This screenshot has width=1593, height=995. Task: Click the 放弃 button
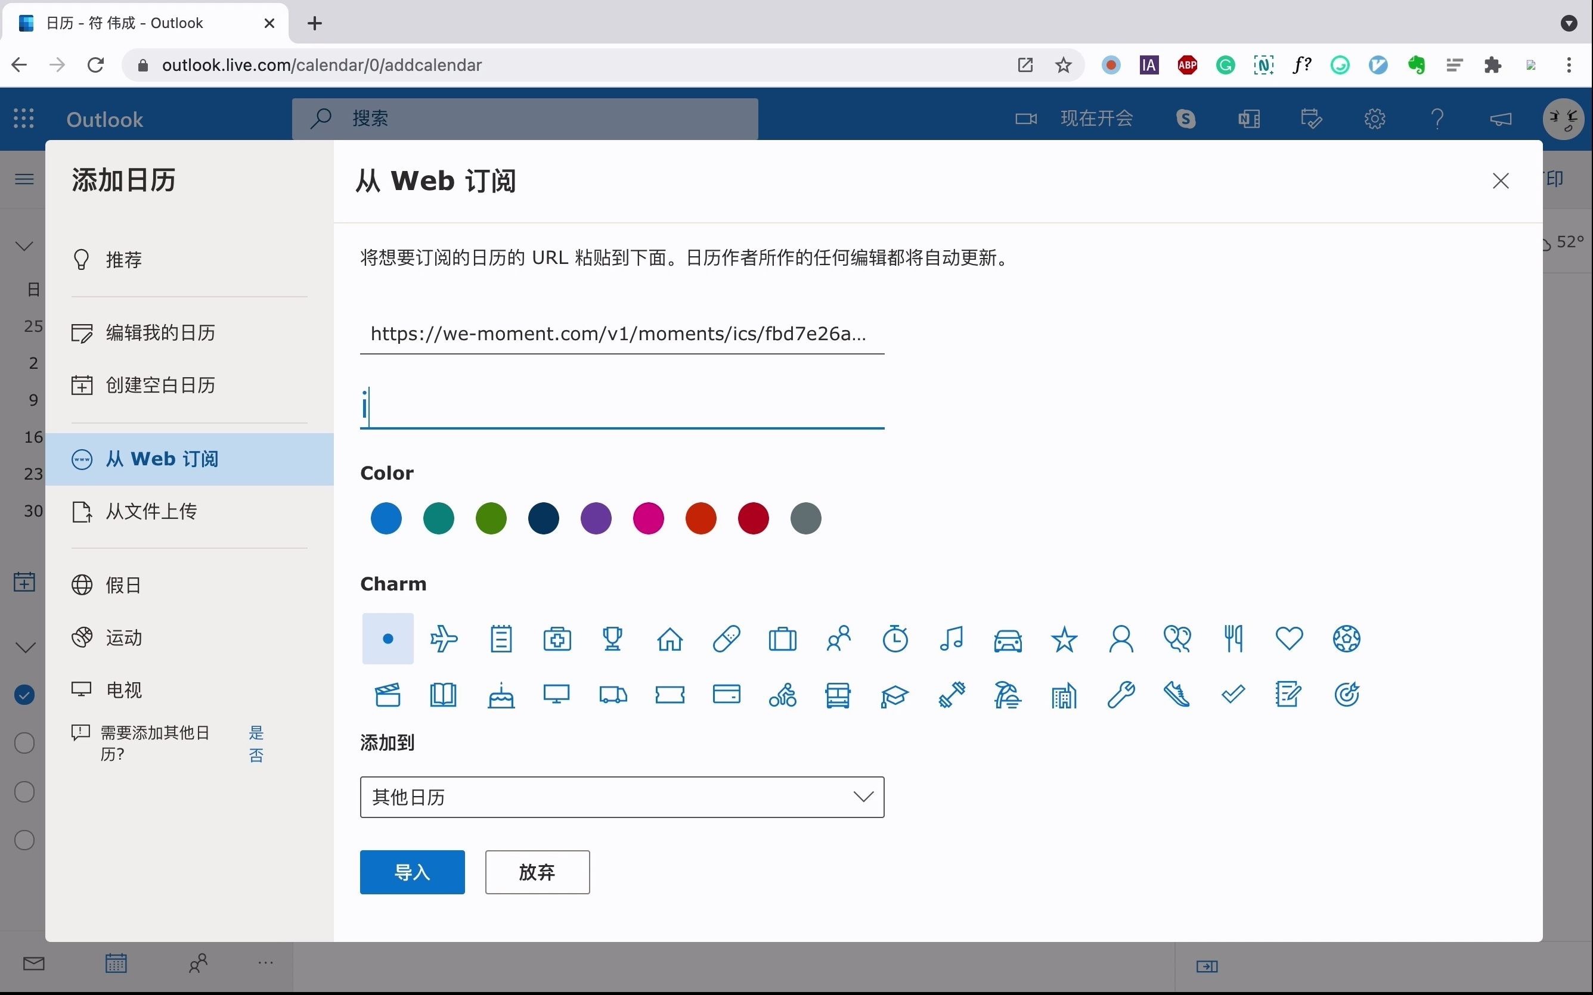coord(537,872)
